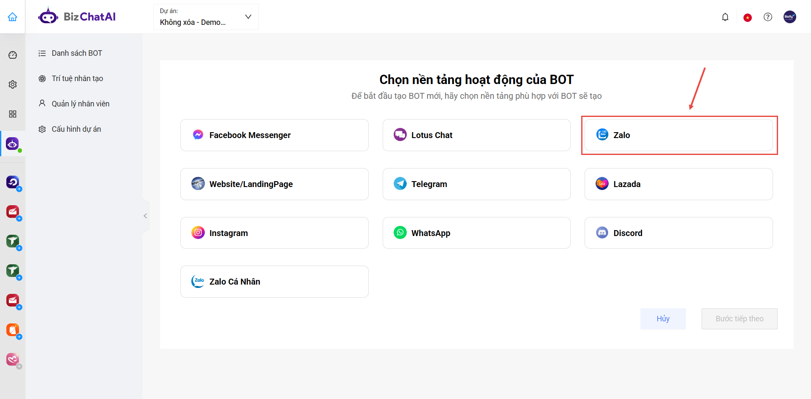Open the pink heart app icon

[x=13, y=359]
